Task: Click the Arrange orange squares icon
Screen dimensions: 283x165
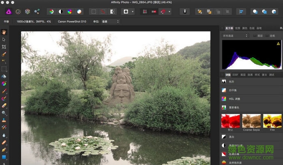Action: pyautogui.click(x=200, y=12)
